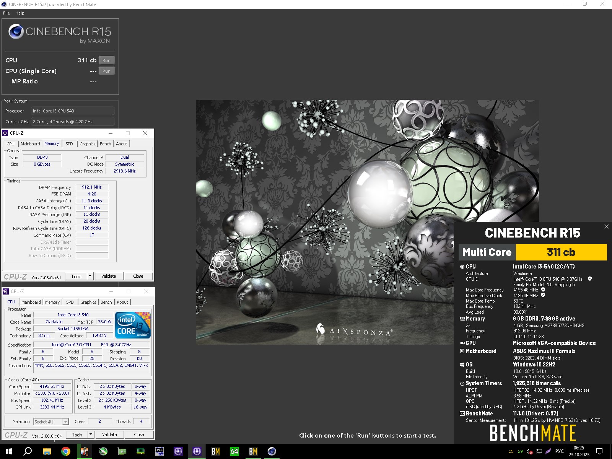Click the OS Windows logo icon in BenchMate panel
612x459 pixels.
pyautogui.click(x=462, y=365)
